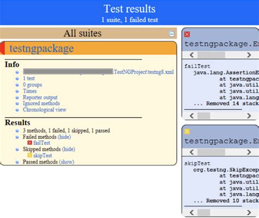Open Chronological view
Viewport: 259px width, 218px height.
(x=44, y=110)
